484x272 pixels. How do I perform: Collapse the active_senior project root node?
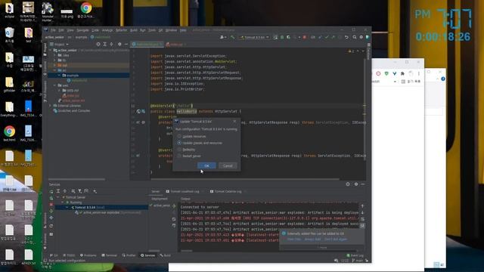point(51,50)
